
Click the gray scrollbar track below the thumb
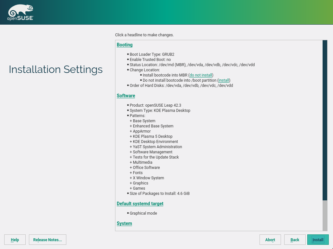[325, 215]
